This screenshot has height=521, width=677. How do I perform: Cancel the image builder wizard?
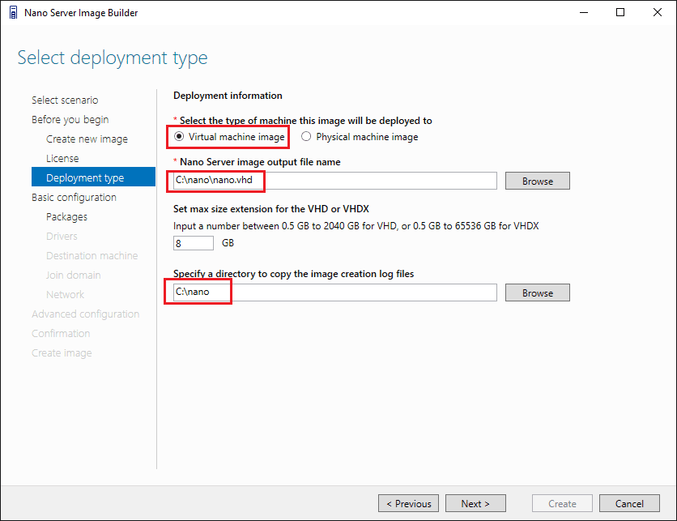[629, 503]
